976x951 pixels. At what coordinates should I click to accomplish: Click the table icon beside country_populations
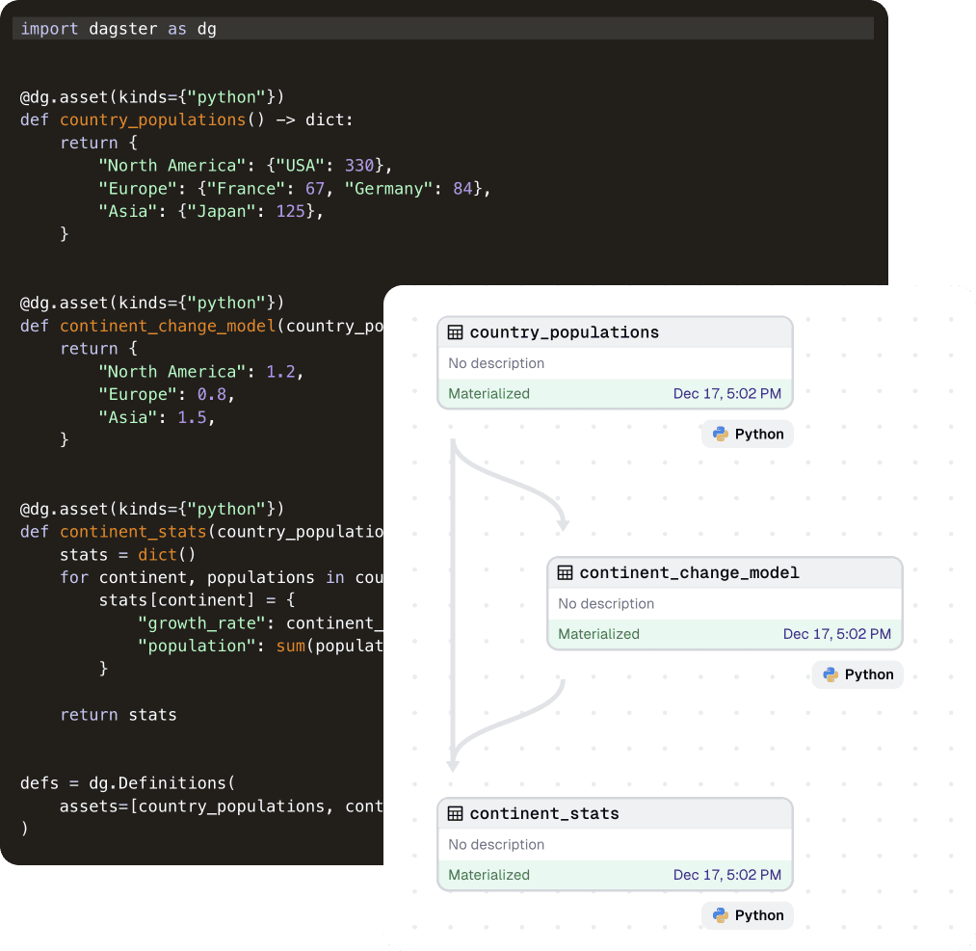click(x=456, y=332)
